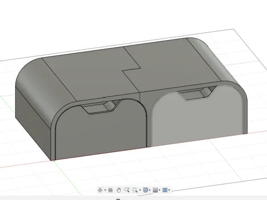267x200 pixels.
Task: Expand the Grid and Snaps dropdown arrow
Action: (x=159, y=190)
